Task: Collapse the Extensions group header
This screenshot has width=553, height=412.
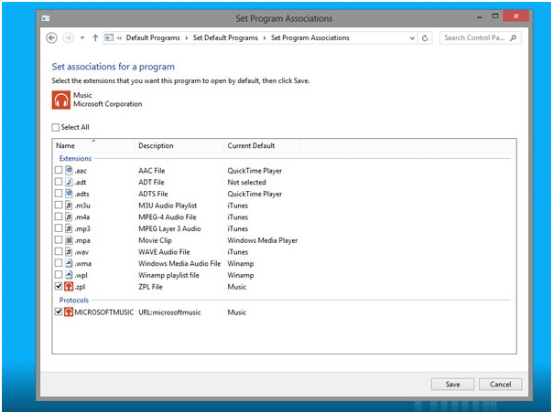Action: click(x=75, y=158)
